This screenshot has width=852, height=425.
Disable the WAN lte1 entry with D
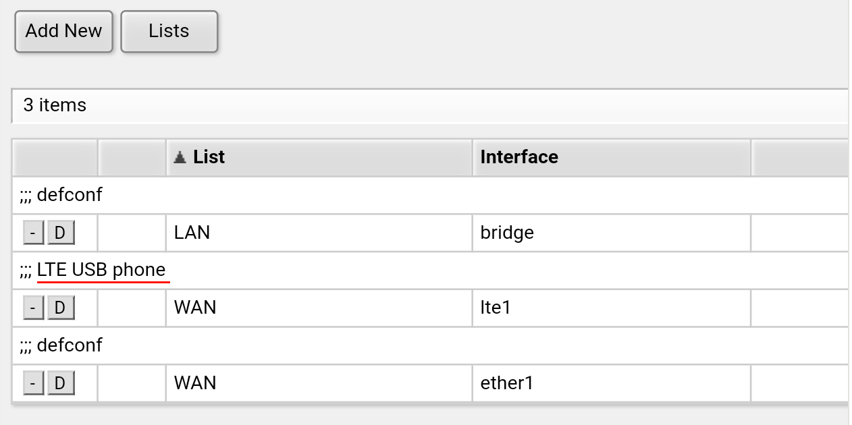point(60,308)
